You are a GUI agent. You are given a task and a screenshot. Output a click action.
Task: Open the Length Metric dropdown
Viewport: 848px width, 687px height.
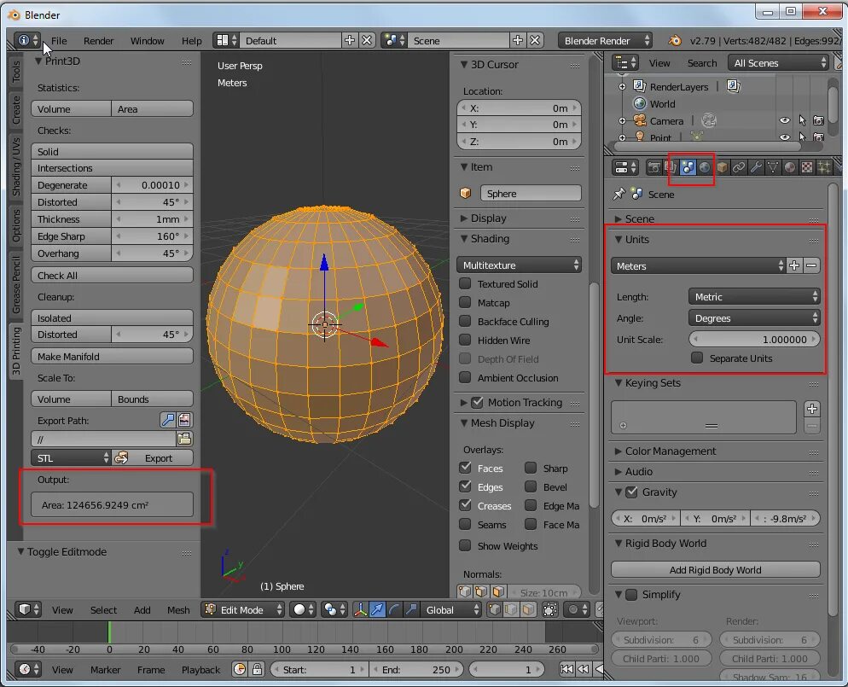click(x=754, y=296)
